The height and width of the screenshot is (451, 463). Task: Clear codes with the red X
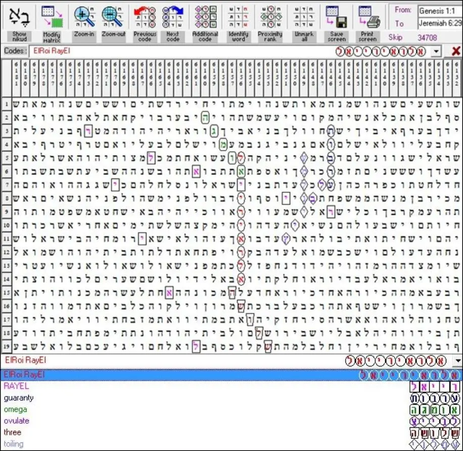(x=455, y=51)
